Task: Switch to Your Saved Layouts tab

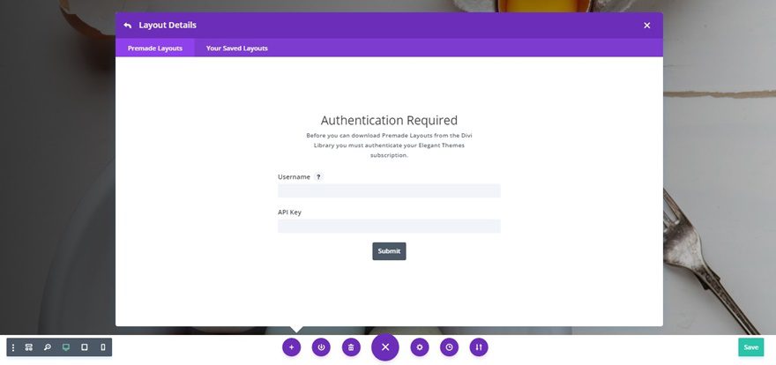Action: 236,48
